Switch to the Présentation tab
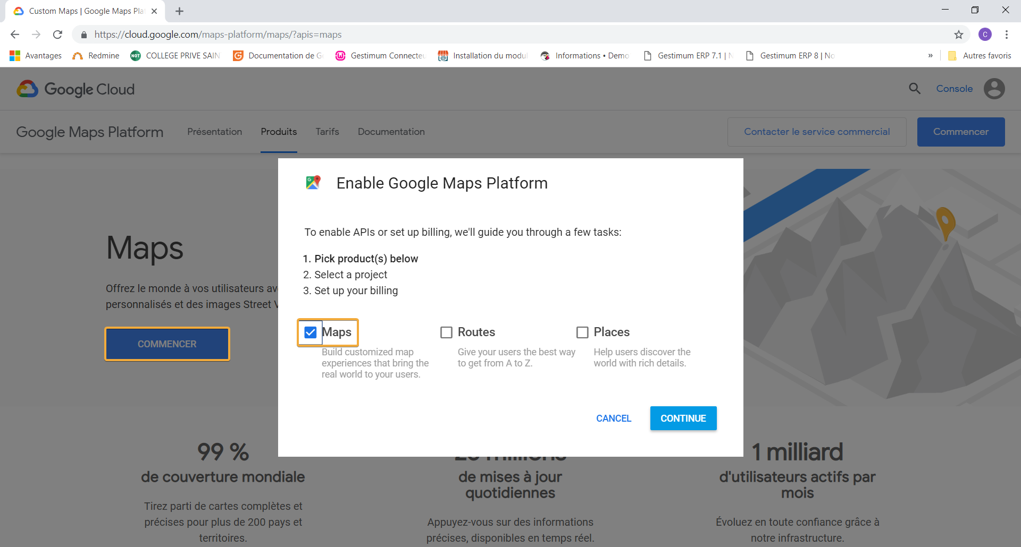 [x=215, y=132]
